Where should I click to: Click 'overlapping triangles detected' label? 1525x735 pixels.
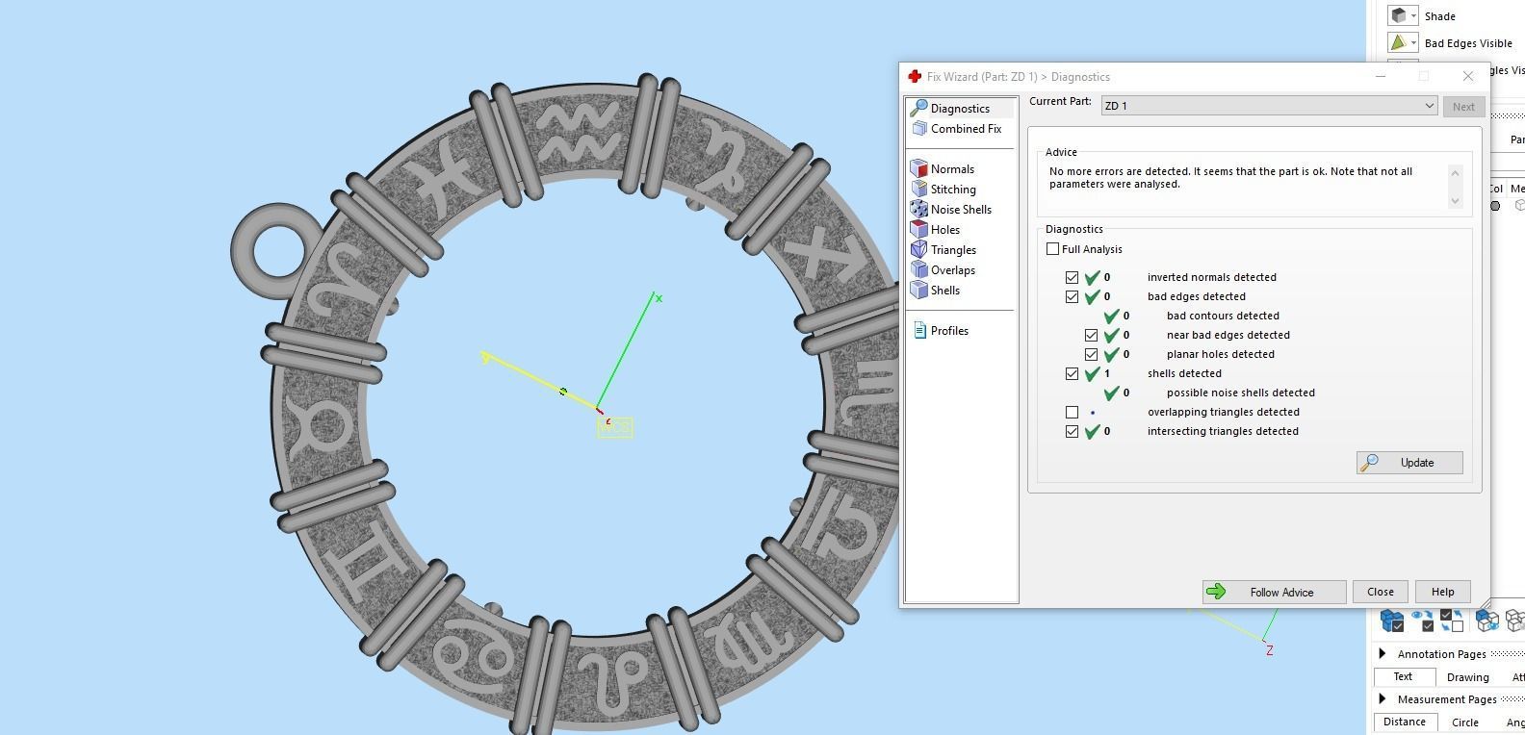pyautogui.click(x=1223, y=412)
